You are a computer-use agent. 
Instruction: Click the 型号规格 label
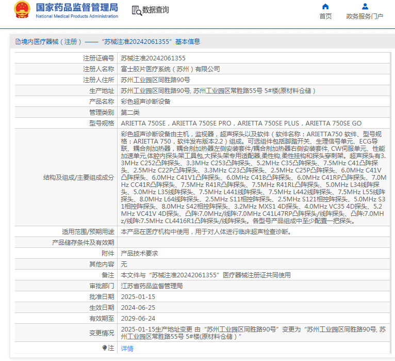[102, 123]
